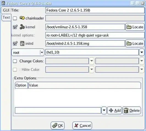This screenshot has width=146, height=131.
Task: Confirm with the OK button
Action: [57, 126]
